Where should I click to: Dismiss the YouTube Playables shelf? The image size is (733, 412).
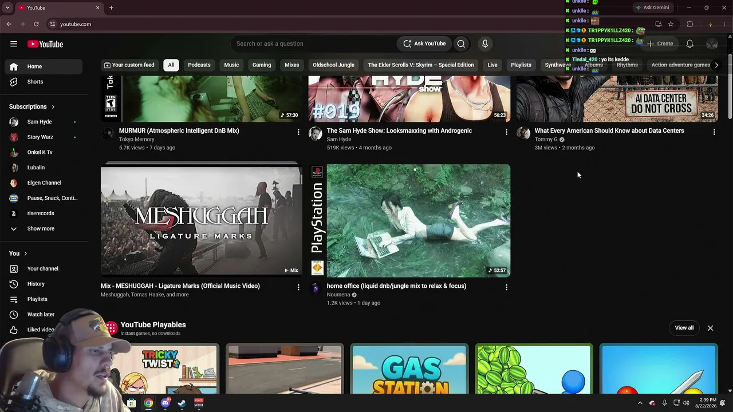tap(710, 328)
